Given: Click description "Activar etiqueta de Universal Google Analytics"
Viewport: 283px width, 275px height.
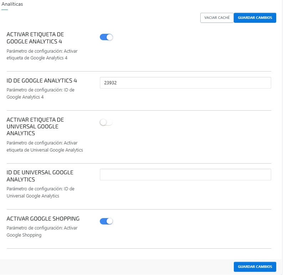Looking at the screenshot, I should pyautogui.click(x=45, y=147).
